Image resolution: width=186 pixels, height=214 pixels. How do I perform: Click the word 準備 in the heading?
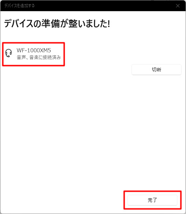pyautogui.click(x=50, y=24)
